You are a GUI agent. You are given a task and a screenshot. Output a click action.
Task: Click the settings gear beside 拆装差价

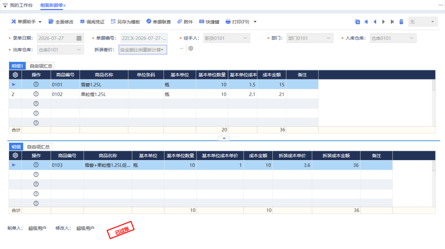click(x=191, y=49)
